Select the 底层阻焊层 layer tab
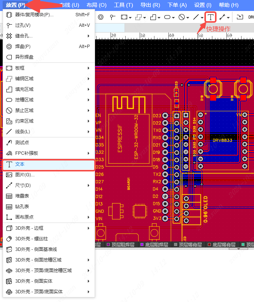The width and height of the screenshot is (254, 302). 154,244
